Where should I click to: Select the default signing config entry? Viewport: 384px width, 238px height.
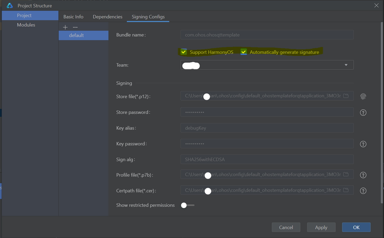[76, 35]
